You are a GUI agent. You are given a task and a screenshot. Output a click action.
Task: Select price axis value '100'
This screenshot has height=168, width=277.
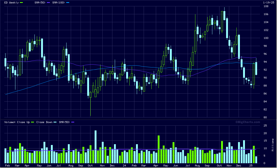[266, 38]
